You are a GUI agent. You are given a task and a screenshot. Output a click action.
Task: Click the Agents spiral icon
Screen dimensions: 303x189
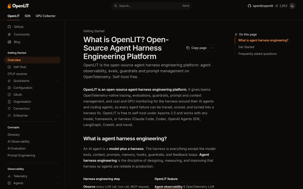pos(9,183)
